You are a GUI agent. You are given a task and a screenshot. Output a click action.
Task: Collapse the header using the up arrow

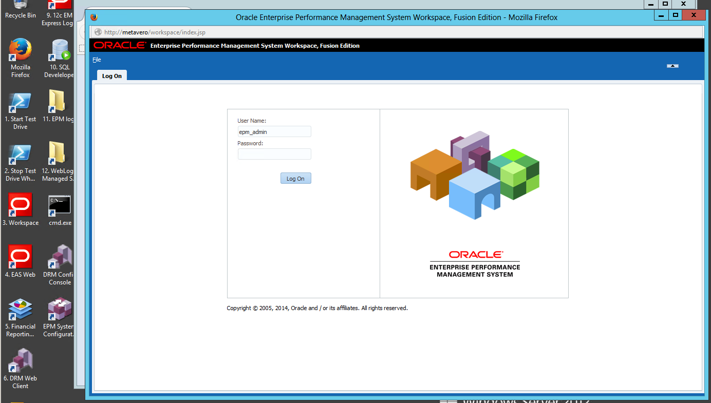point(672,66)
